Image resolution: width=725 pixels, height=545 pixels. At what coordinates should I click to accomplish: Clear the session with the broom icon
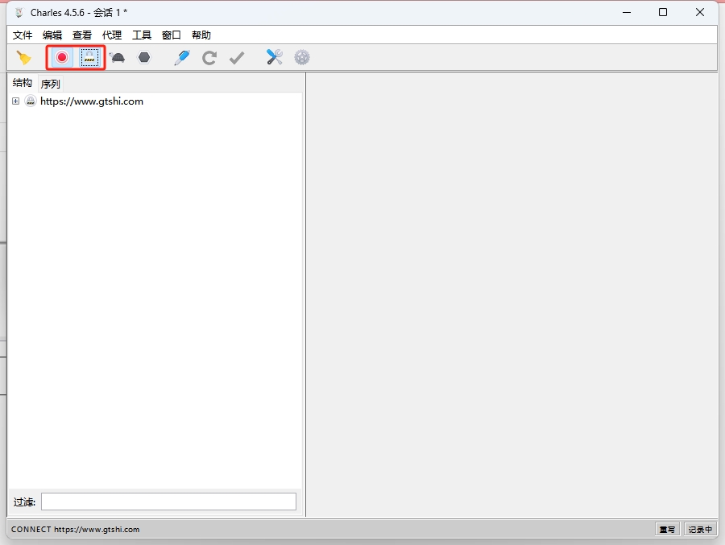point(23,58)
